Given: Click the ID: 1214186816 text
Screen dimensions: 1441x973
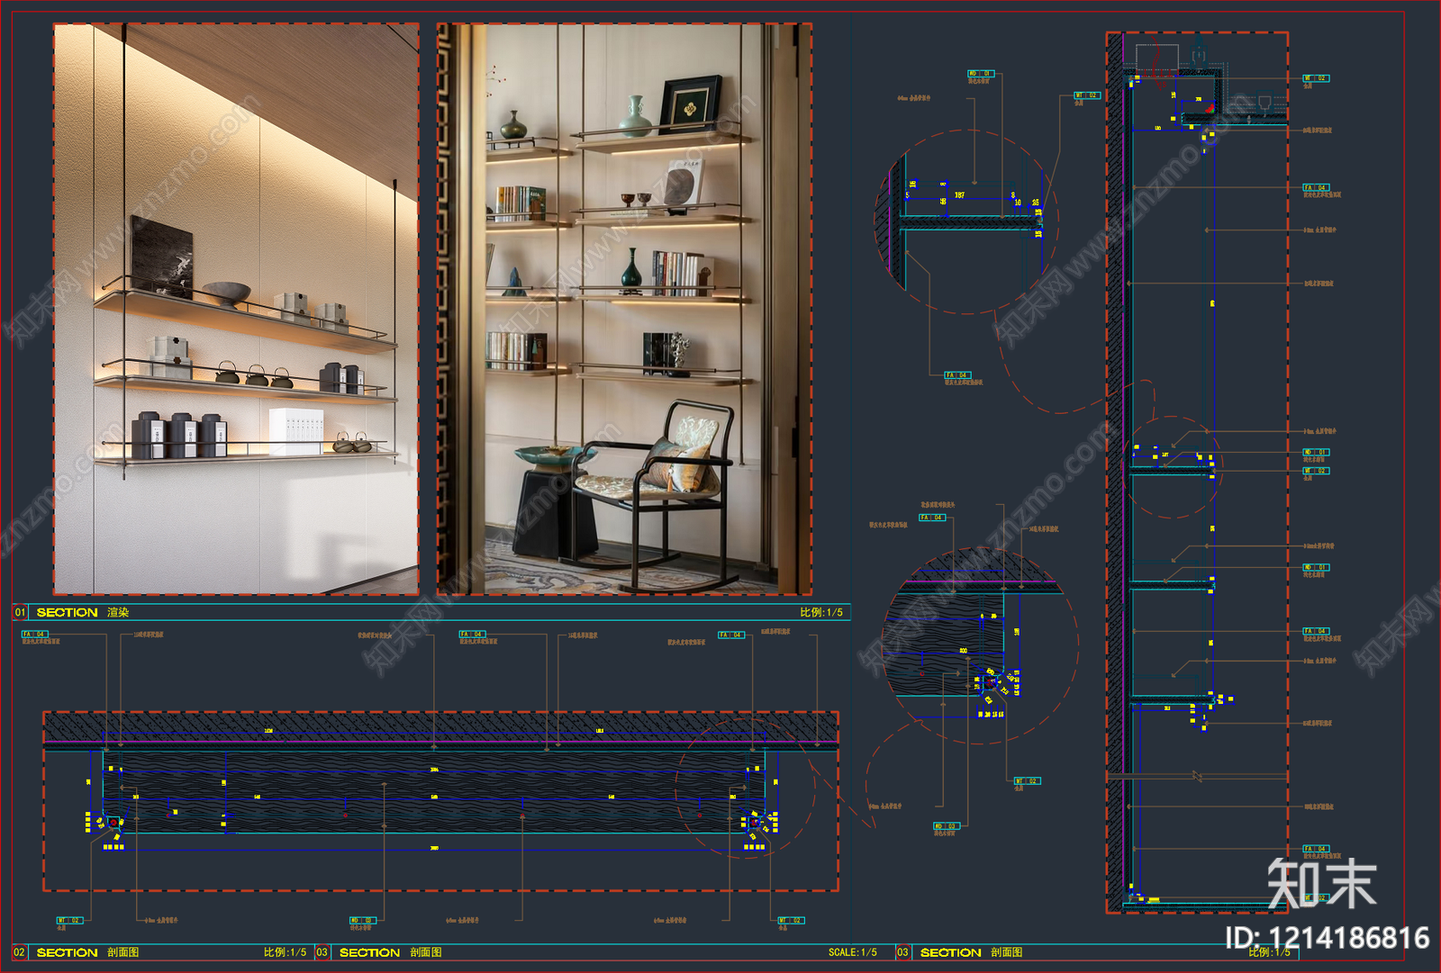Looking at the screenshot, I should coord(1327,938).
